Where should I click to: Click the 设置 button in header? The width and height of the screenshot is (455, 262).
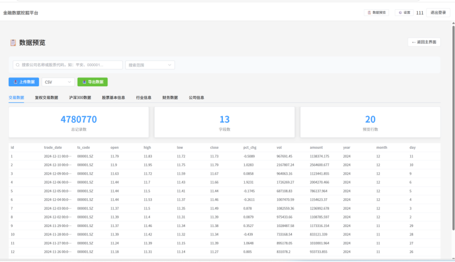[404, 13]
